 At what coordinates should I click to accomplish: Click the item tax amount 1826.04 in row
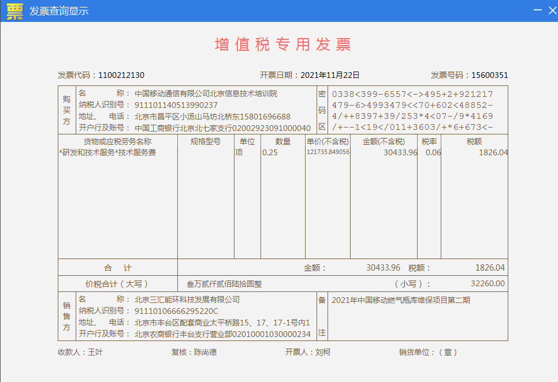[x=493, y=152]
